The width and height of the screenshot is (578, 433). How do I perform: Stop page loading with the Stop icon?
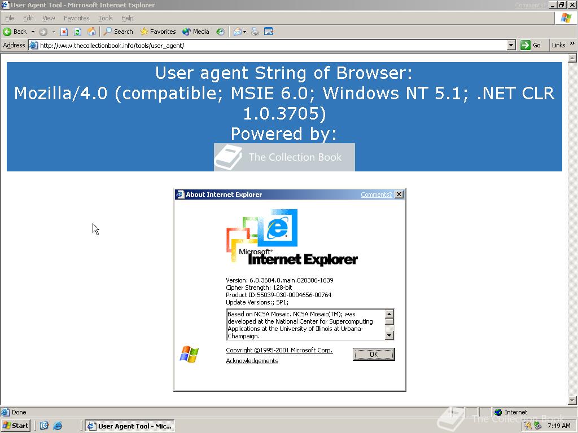click(x=64, y=32)
